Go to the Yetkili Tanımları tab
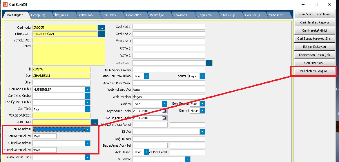The height and width of the screenshot is (162, 339). pos(87,15)
